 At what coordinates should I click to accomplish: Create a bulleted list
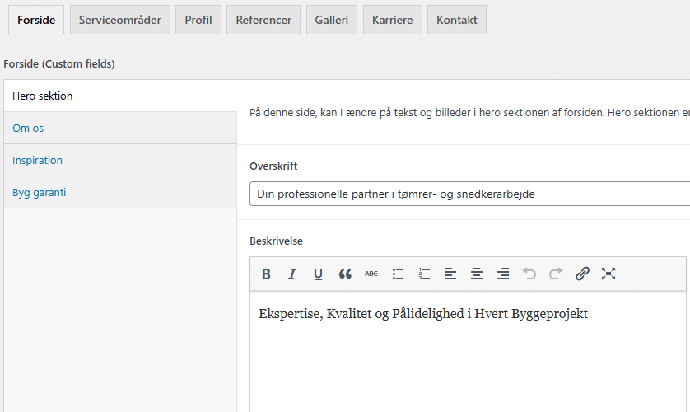click(x=398, y=274)
